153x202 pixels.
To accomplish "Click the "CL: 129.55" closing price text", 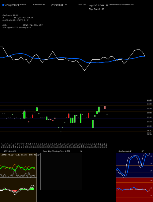I will 57,6.
